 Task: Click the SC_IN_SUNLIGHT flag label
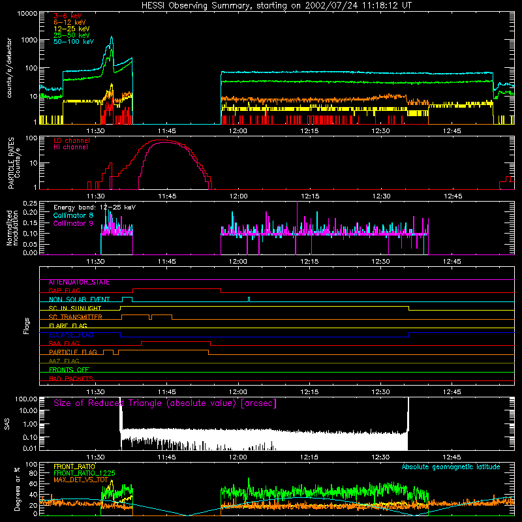coord(75,308)
